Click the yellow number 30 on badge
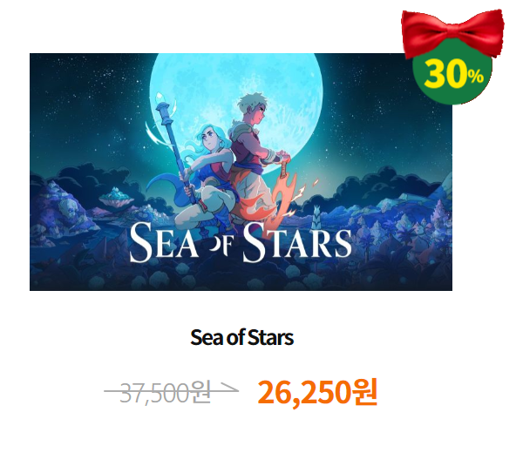 click(445, 73)
